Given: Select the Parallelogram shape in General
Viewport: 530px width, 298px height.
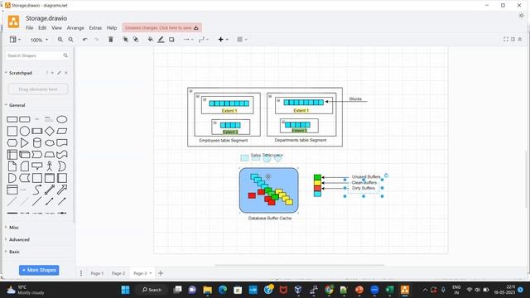Looking at the screenshot, I should 61,131.
